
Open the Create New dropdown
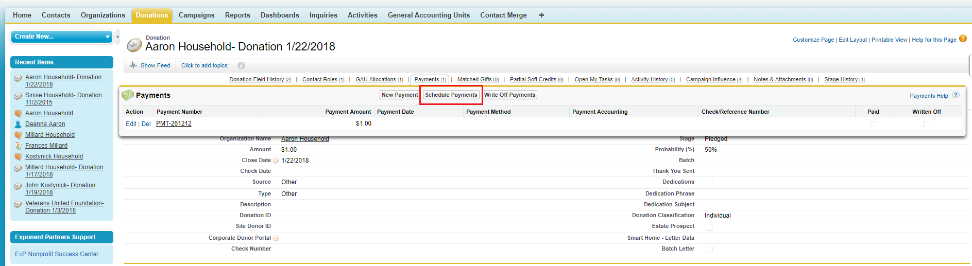coord(61,37)
